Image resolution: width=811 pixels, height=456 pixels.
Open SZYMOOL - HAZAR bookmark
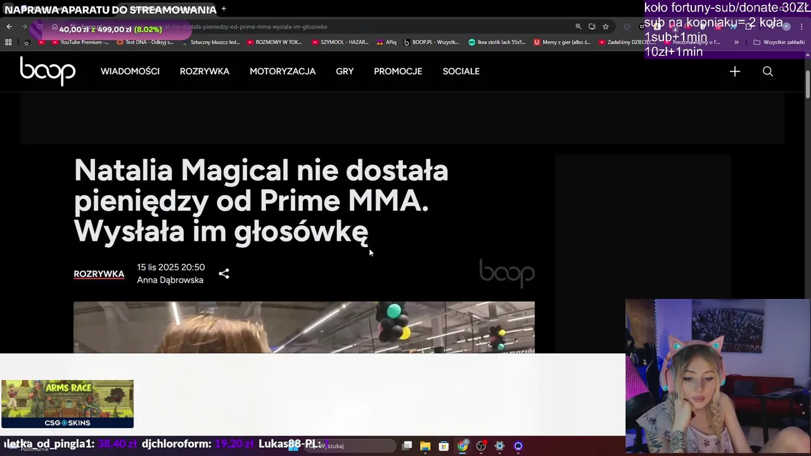click(x=340, y=42)
